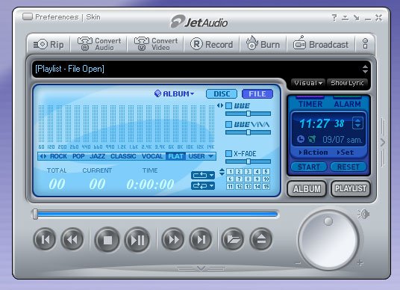Enable the BBE ViVA checkbox
Image resolution: width=400 pixels, height=290 pixels.
(229, 124)
